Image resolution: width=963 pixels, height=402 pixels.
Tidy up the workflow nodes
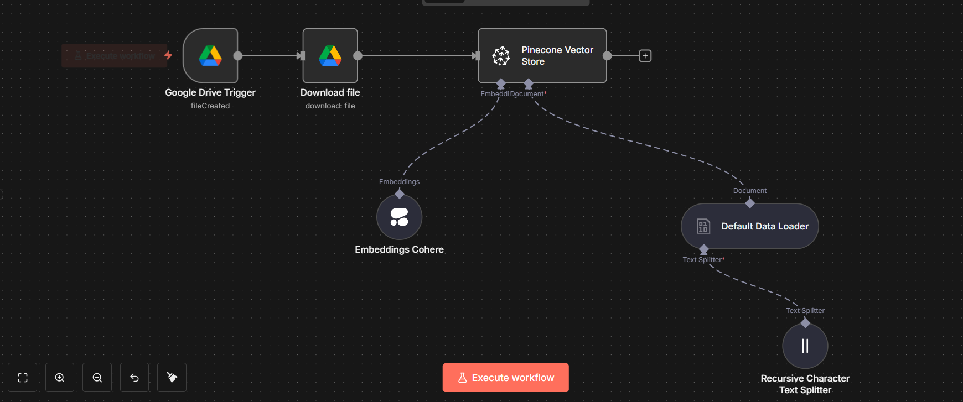pos(172,378)
